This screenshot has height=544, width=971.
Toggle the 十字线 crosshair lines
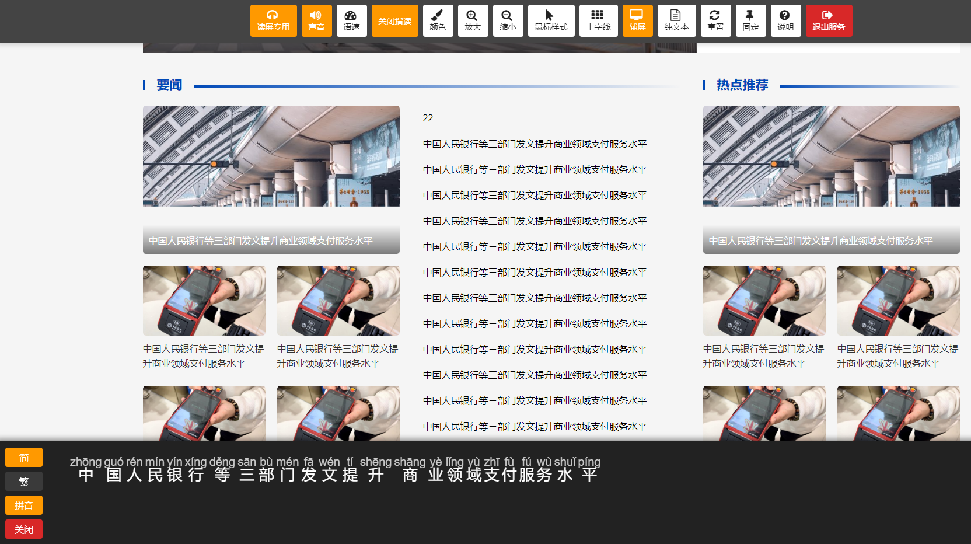(x=598, y=20)
